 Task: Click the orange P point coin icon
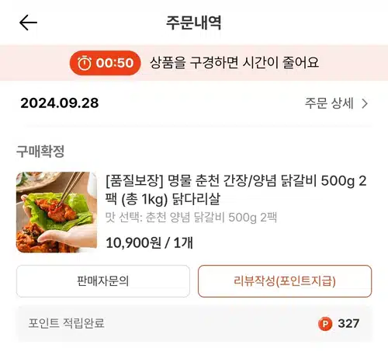pos(325,324)
